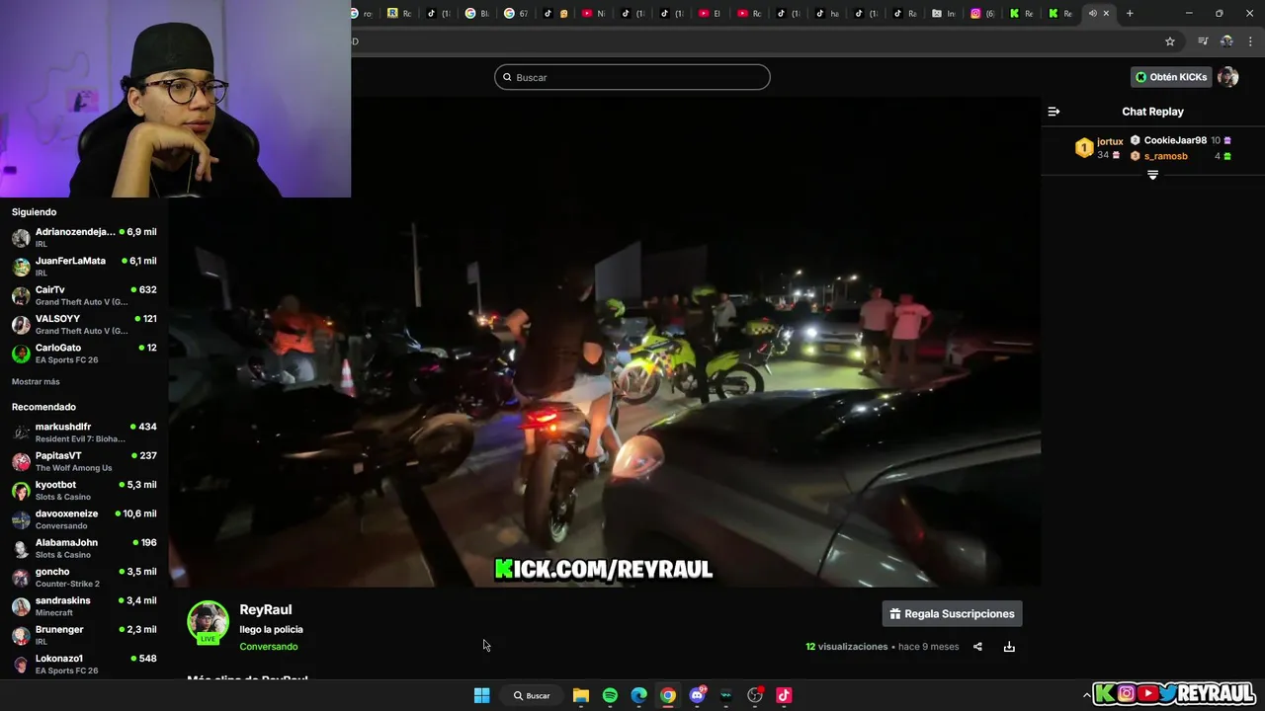
Task: Open the Conversando category link
Action: tap(268, 647)
